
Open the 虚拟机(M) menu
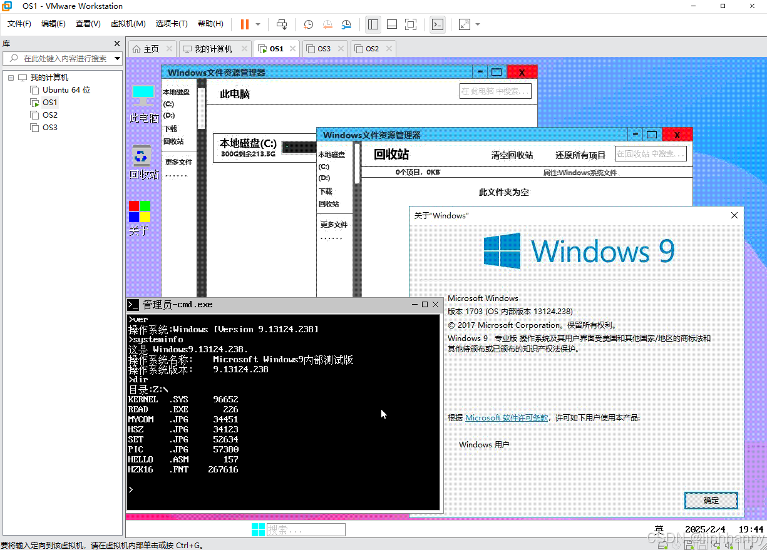coord(128,24)
